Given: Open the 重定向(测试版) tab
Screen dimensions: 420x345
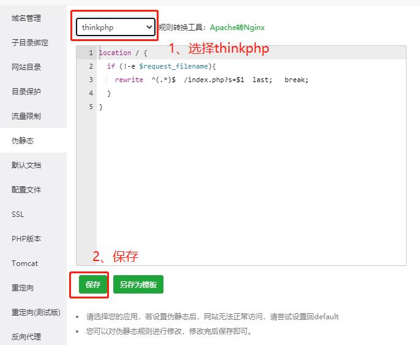Looking at the screenshot, I should tap(36, 313).
